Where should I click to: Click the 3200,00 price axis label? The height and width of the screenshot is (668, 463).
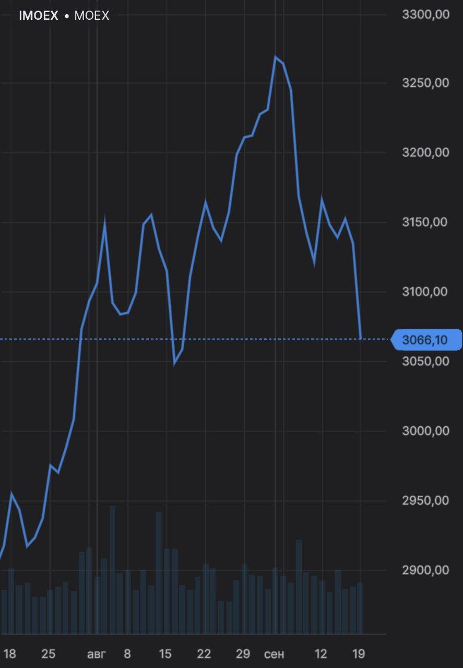(x=425, y=152)
